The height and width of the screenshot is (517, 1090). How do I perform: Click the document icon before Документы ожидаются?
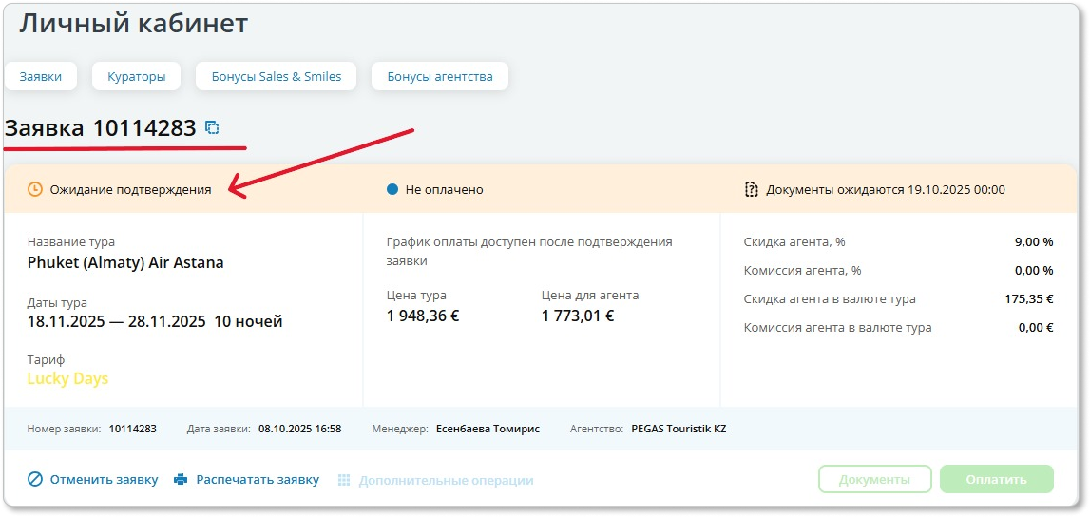coord(752,189)
